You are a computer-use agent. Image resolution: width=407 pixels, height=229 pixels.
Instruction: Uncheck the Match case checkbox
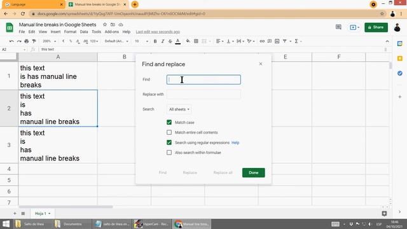pyautogui.click(x=169, y=122)
